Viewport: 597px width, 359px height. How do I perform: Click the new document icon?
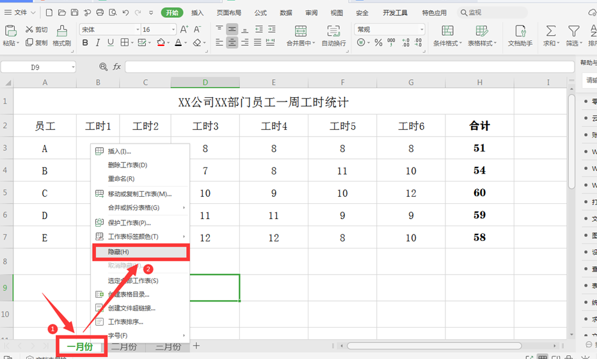(49, 13)
